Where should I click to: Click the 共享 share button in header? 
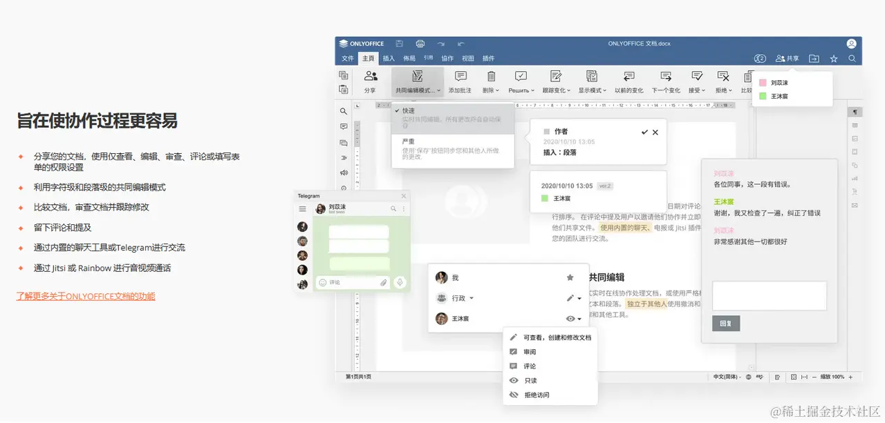(x=788, y=59)
